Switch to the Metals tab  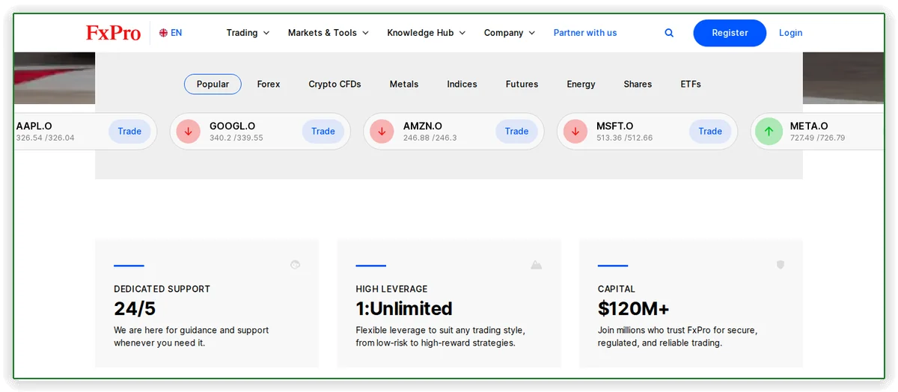[404, 85]
